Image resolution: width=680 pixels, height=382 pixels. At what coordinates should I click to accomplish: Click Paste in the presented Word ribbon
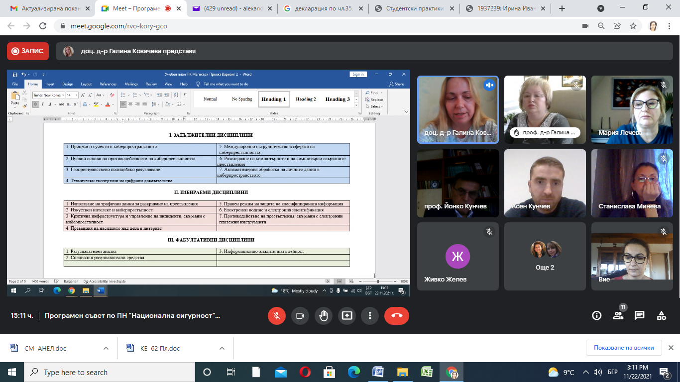(15, 99)
